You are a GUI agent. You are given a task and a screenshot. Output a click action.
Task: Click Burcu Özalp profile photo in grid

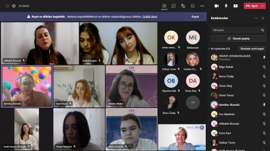pyautogui.click(x=171, y=103)
